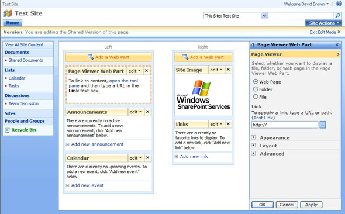345x214 pixels.
Task: Close the Site Image web part
Action: pos(228,70)
